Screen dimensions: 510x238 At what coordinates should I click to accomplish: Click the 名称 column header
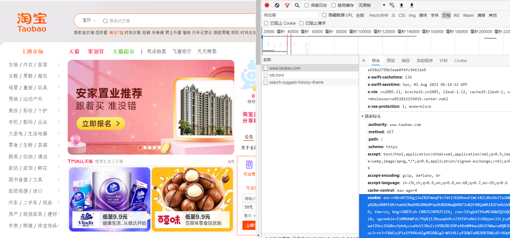[x=310, y=60]
